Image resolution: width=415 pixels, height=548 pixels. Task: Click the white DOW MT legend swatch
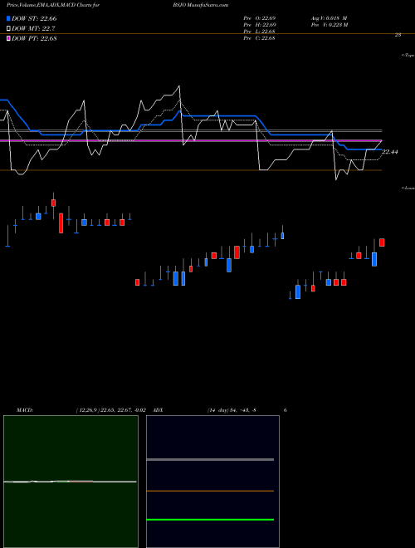[x=9, y=28]
